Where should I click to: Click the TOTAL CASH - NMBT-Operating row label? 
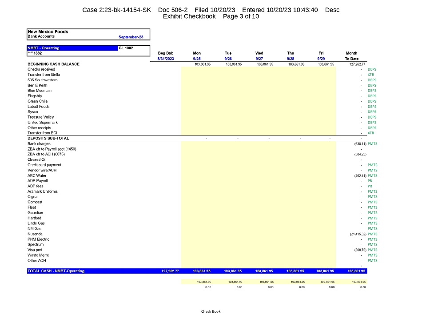pyautogui.click(x=56, y=271)
